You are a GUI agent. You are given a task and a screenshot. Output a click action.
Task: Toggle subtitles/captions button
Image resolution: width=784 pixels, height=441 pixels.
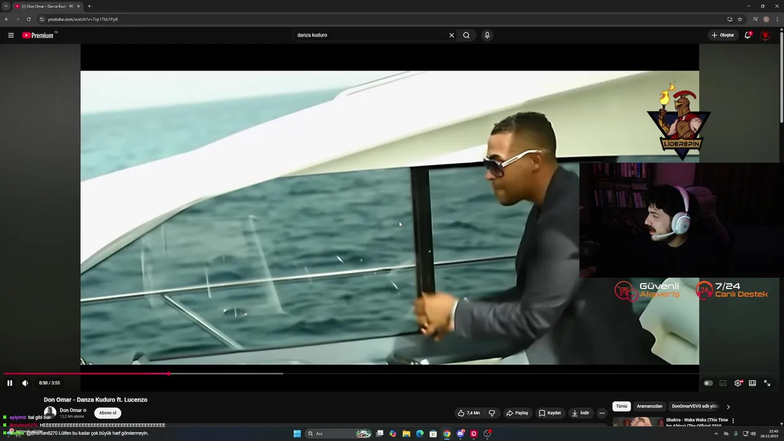[x=723, y=383]
